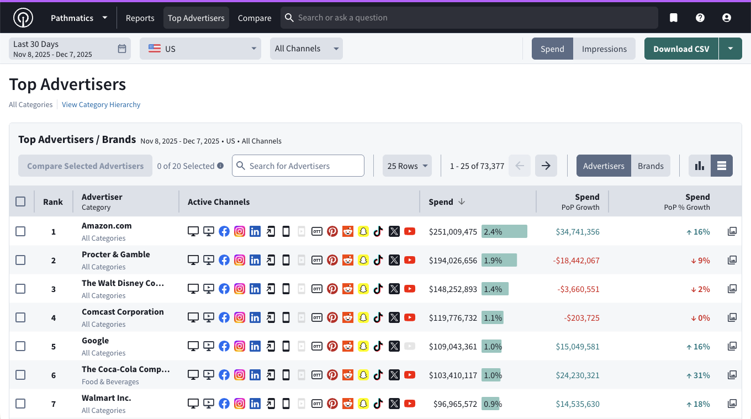Open the bookmarks icon in top bar
The image size is (751, 419).
pos(674,18)
